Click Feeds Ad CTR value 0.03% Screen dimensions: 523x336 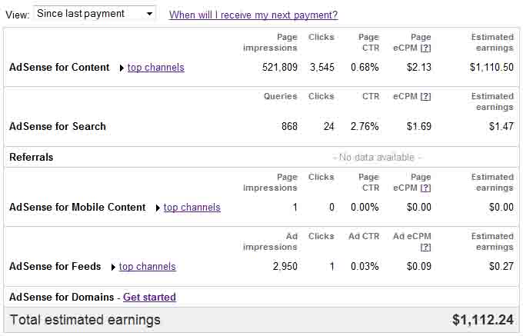point(365,267)
